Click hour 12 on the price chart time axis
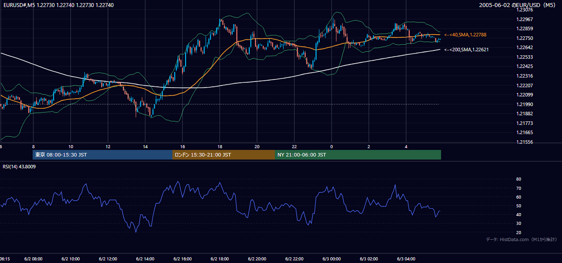The width and height of the screenshot is (562, 263). 108,146
